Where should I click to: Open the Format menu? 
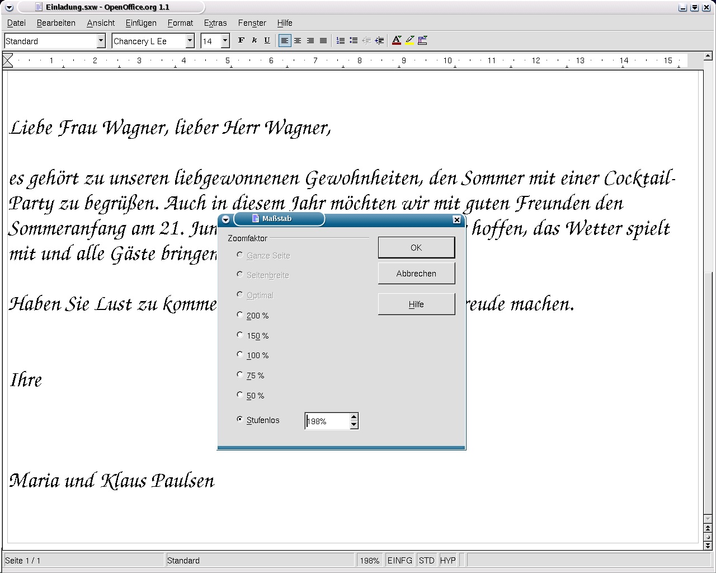click(x=180, y=23)
